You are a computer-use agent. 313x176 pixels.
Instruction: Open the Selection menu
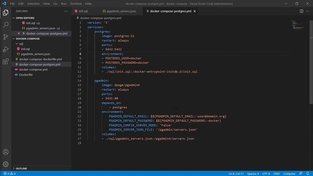click(33, 3)
